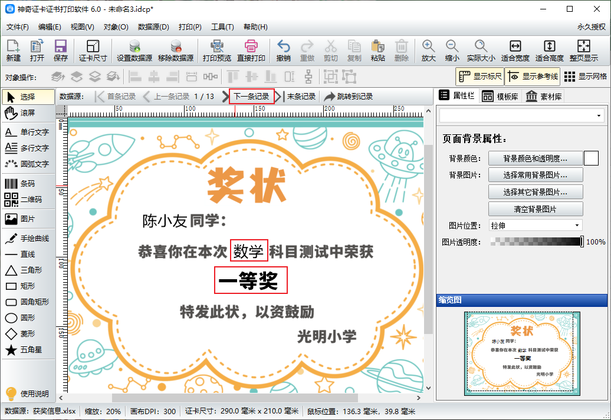611x420 pixels.
Task: Toggle 显示网格 grid display
Action: (x=585, y=77)
